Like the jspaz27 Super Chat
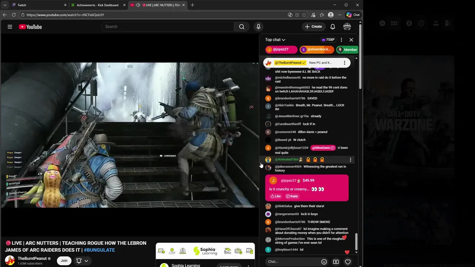Image resolution: width=475 pixels, height=267 pixels. click(276, 196)
